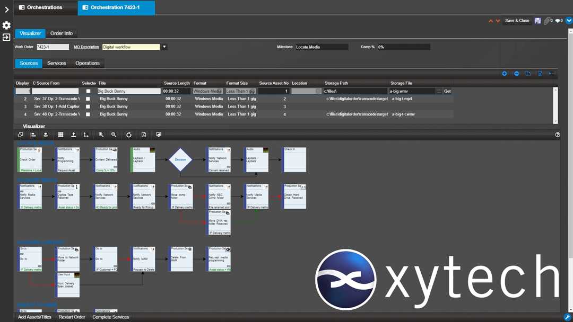Zoom in on the workflow visualizer
Screen dimensions: 573x322
101,135
